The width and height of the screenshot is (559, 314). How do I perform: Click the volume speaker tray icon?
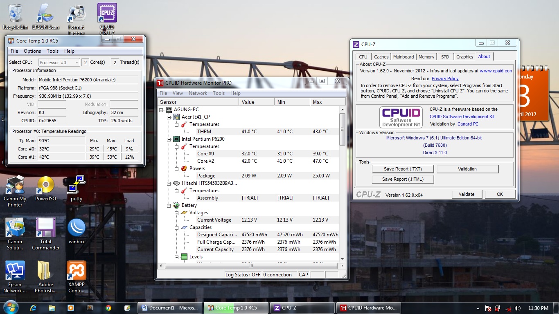click(518, 308)
